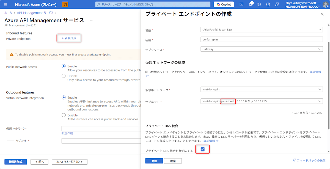Click the 名前 field pe-for-apim

click(x=262, y=39)
